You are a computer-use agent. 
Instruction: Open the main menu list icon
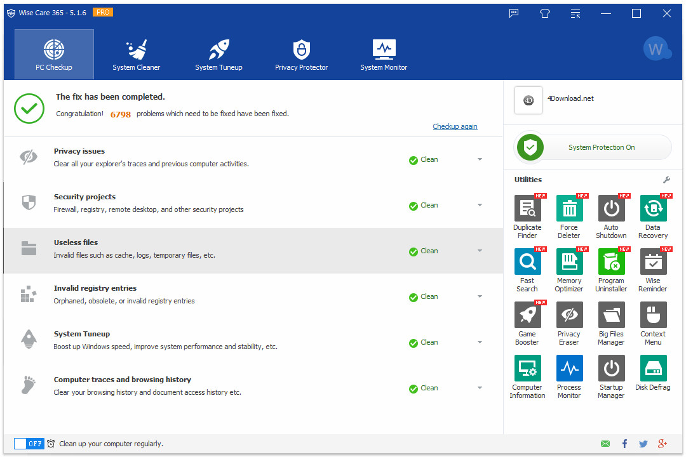coord(575,13)
